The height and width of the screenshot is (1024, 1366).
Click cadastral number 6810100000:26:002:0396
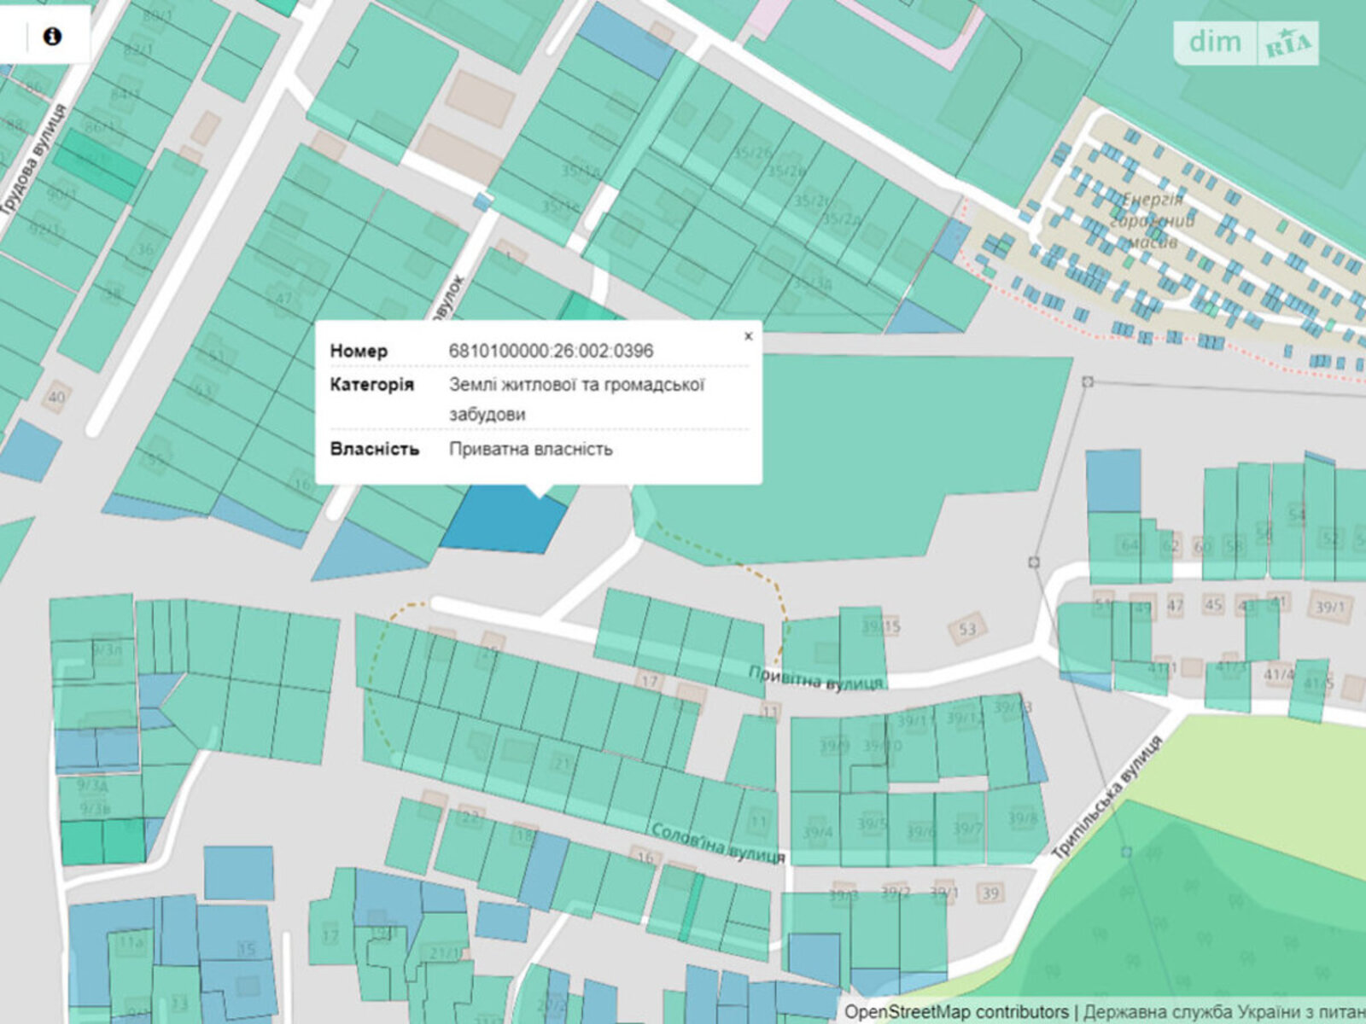click(x=551, y=351)
